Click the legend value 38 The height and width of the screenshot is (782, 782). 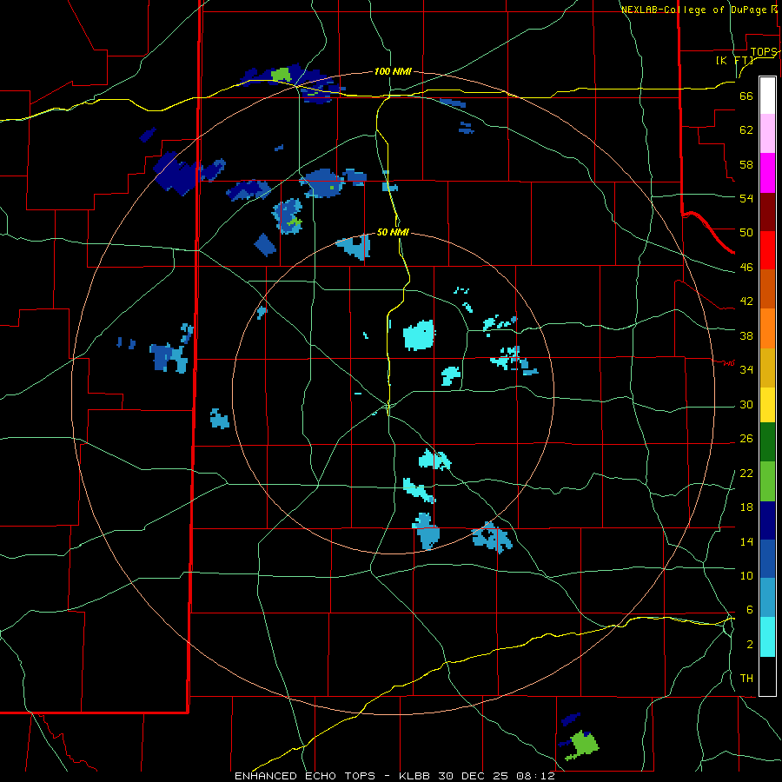pos(746,335)
